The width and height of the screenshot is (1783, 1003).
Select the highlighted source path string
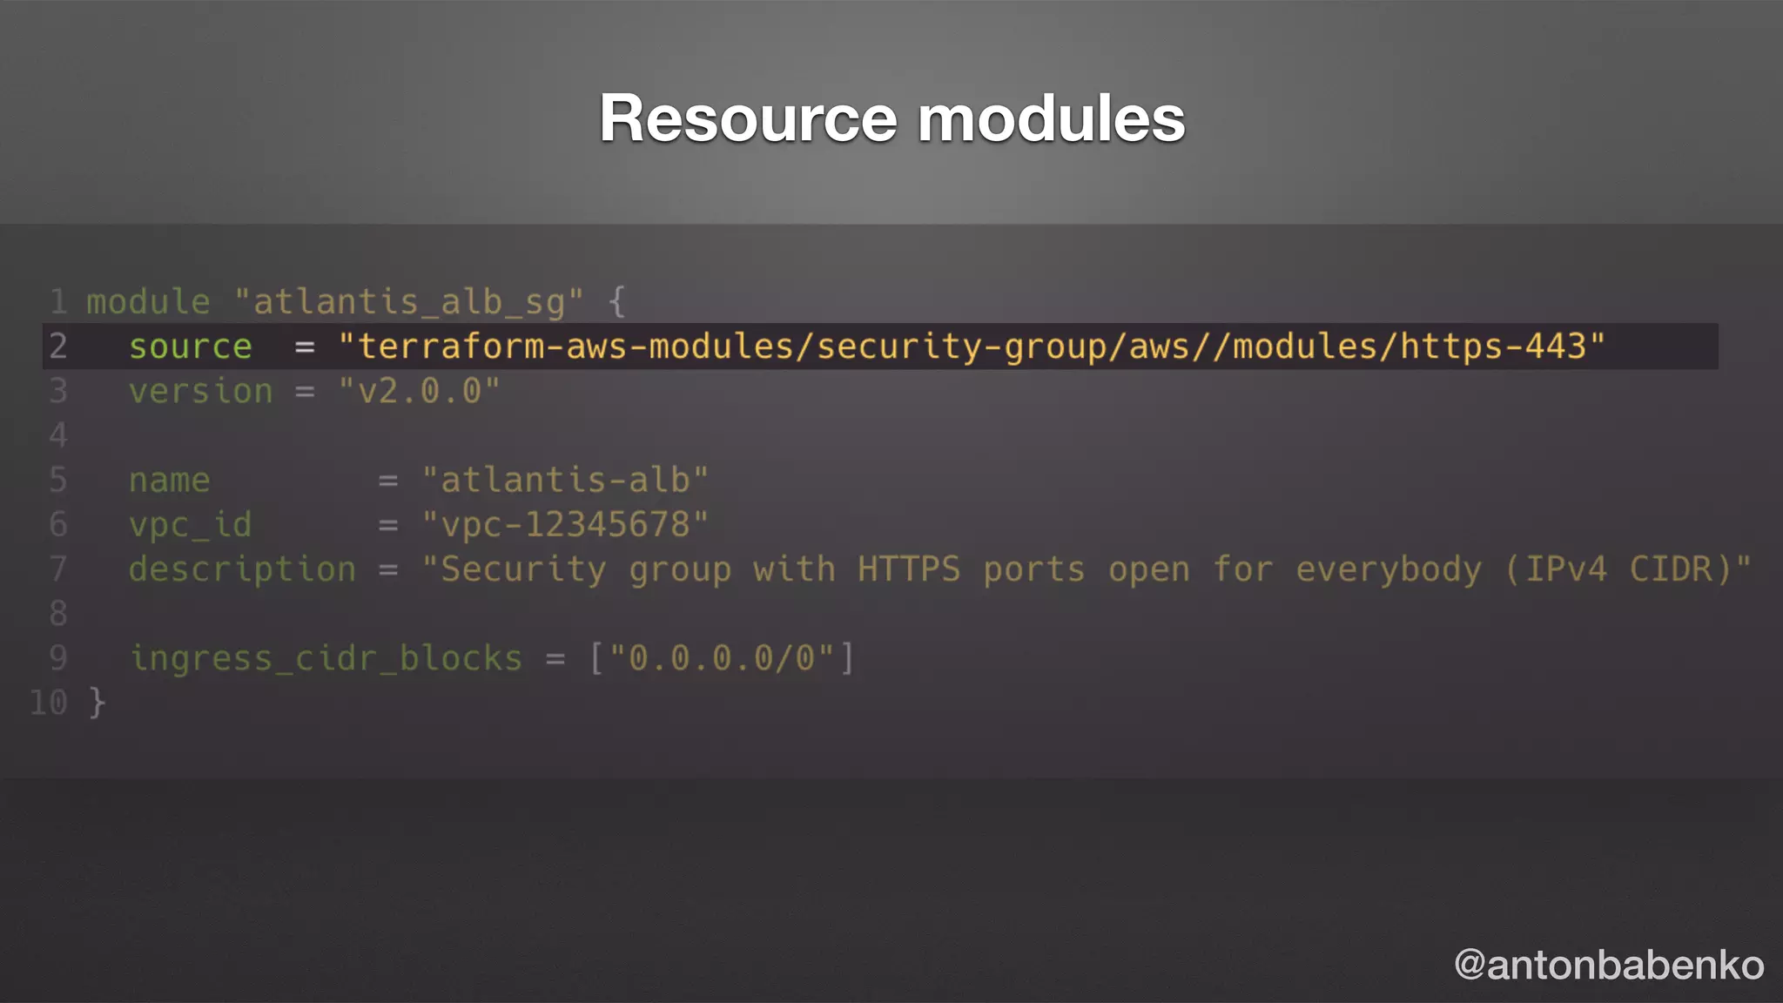[972, 347]
